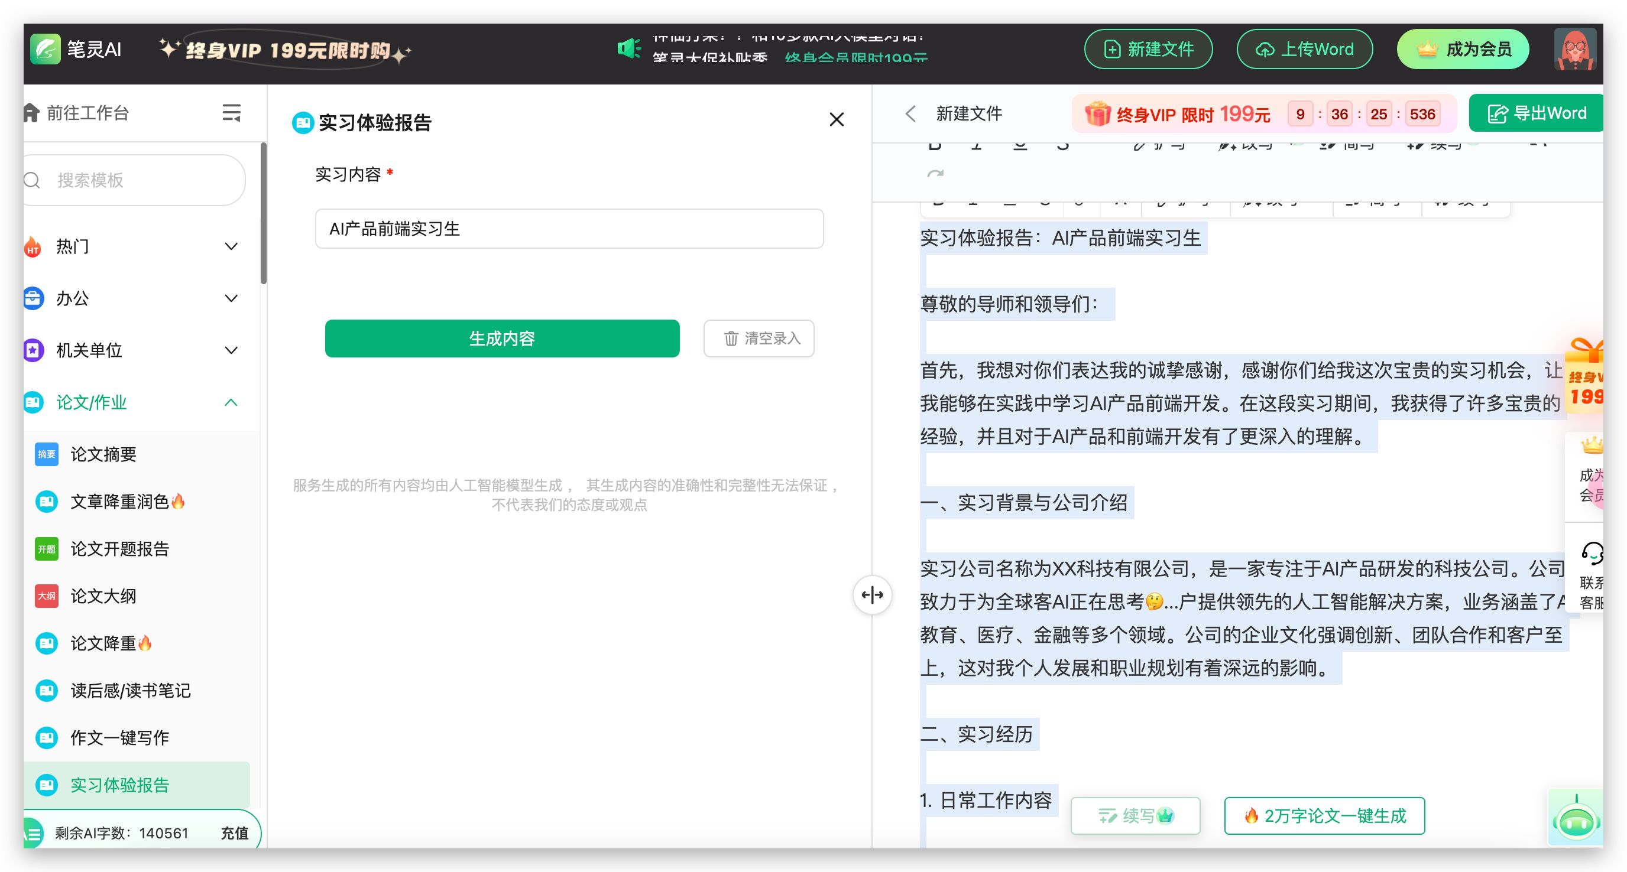Click 终身VIP 199元限时购 top banner

pos(285,50)
